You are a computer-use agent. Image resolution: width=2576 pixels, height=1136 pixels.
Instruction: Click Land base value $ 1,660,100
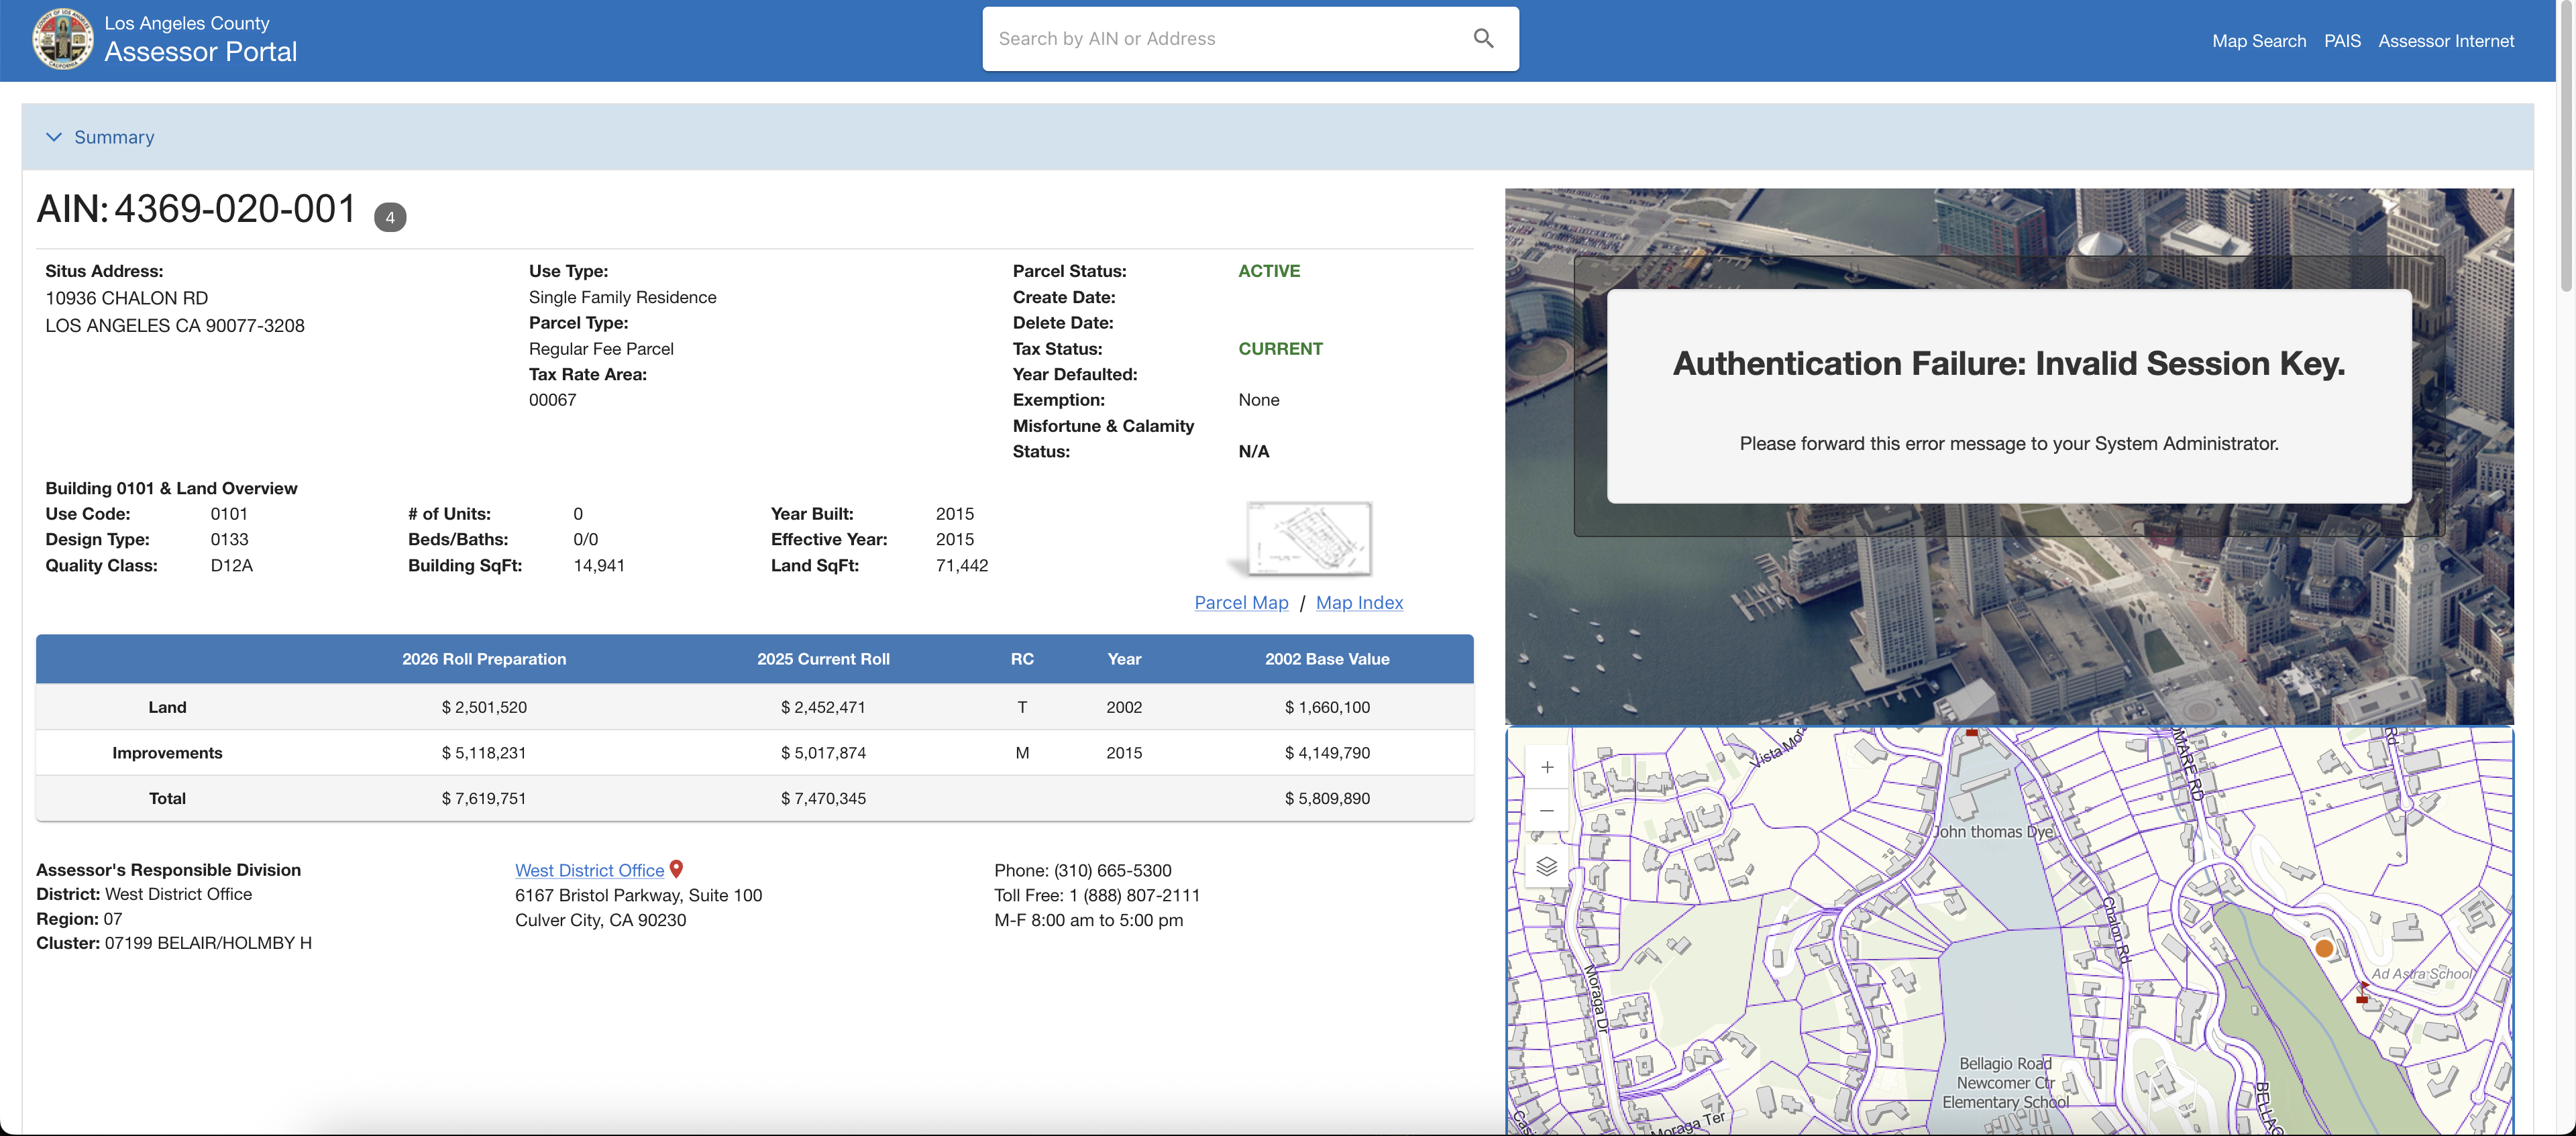click(1327, 707)
